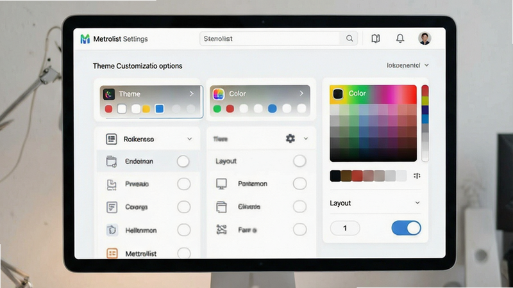Select the Farr radio button
Viewport: 513px width, 288px height.
click(x=299, y=230)
